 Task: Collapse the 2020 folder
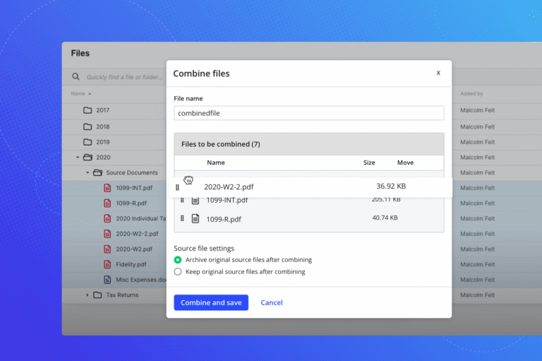(78, 158)
